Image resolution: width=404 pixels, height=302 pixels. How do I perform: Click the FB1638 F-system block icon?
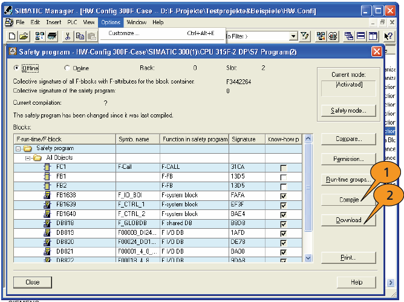click(x=47, y=195)
